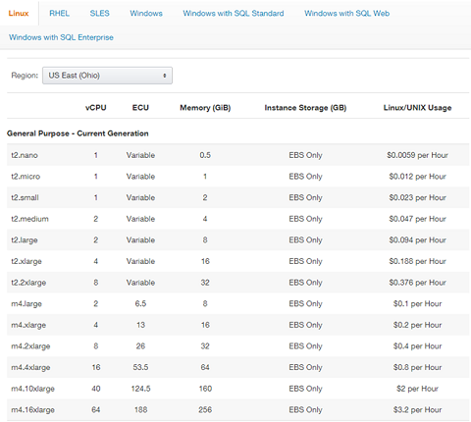Click the m4.large instance name

[x=26, y=304]
